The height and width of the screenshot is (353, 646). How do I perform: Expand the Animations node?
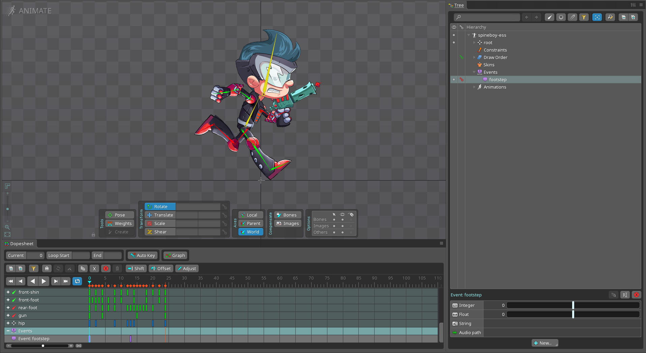(474, 87)
